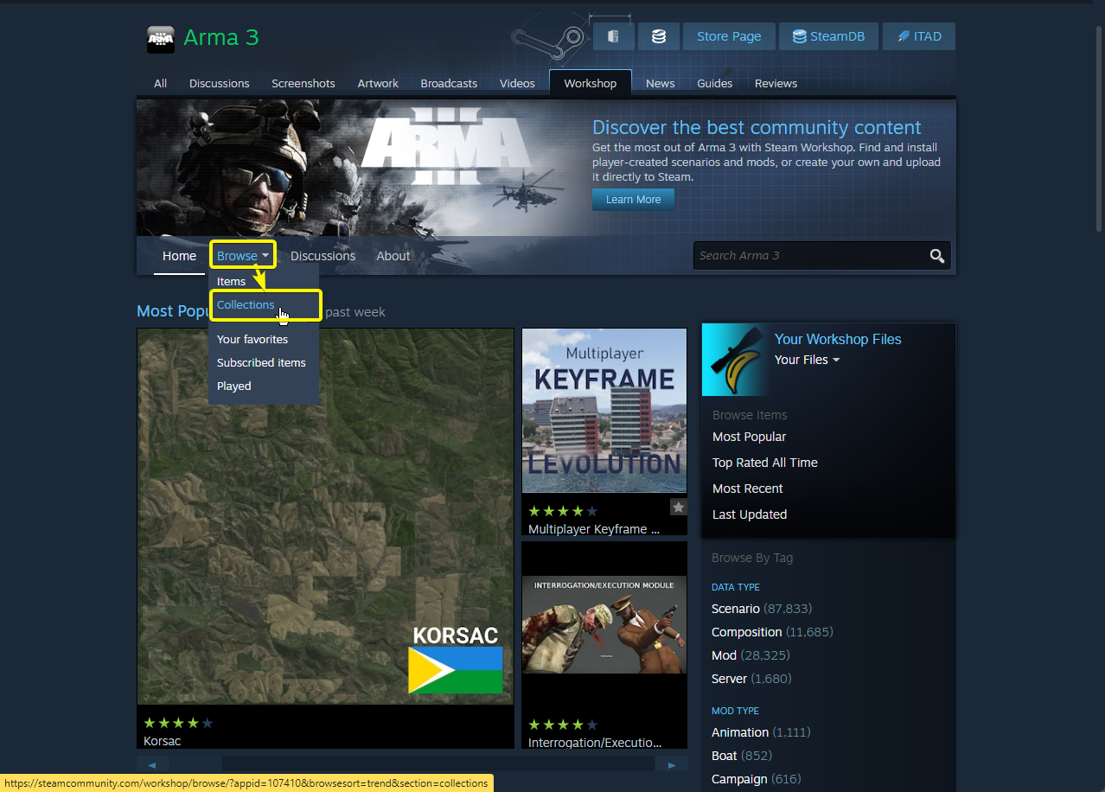The width and height of the screenshot is (1105, 792).
Task: Go to the workshop Home tab
Action: (x=179, y=256)
